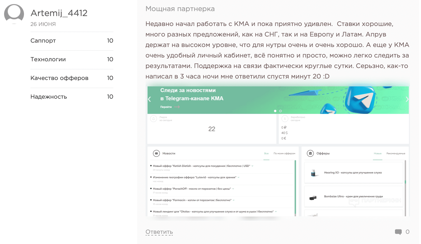Click the news panel green scrollbar
The image size is (421, 244).
[x=295, y=188]
